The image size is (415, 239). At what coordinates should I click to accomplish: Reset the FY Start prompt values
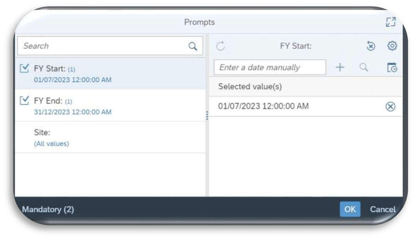pyautogui.click(x=371, y=46)
